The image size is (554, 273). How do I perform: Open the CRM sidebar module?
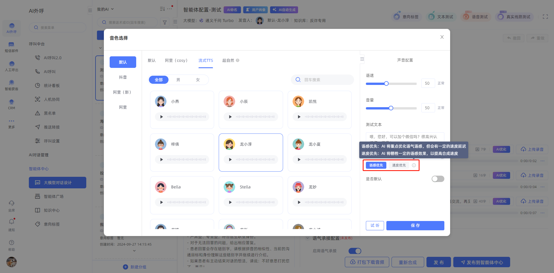[12, 104]
